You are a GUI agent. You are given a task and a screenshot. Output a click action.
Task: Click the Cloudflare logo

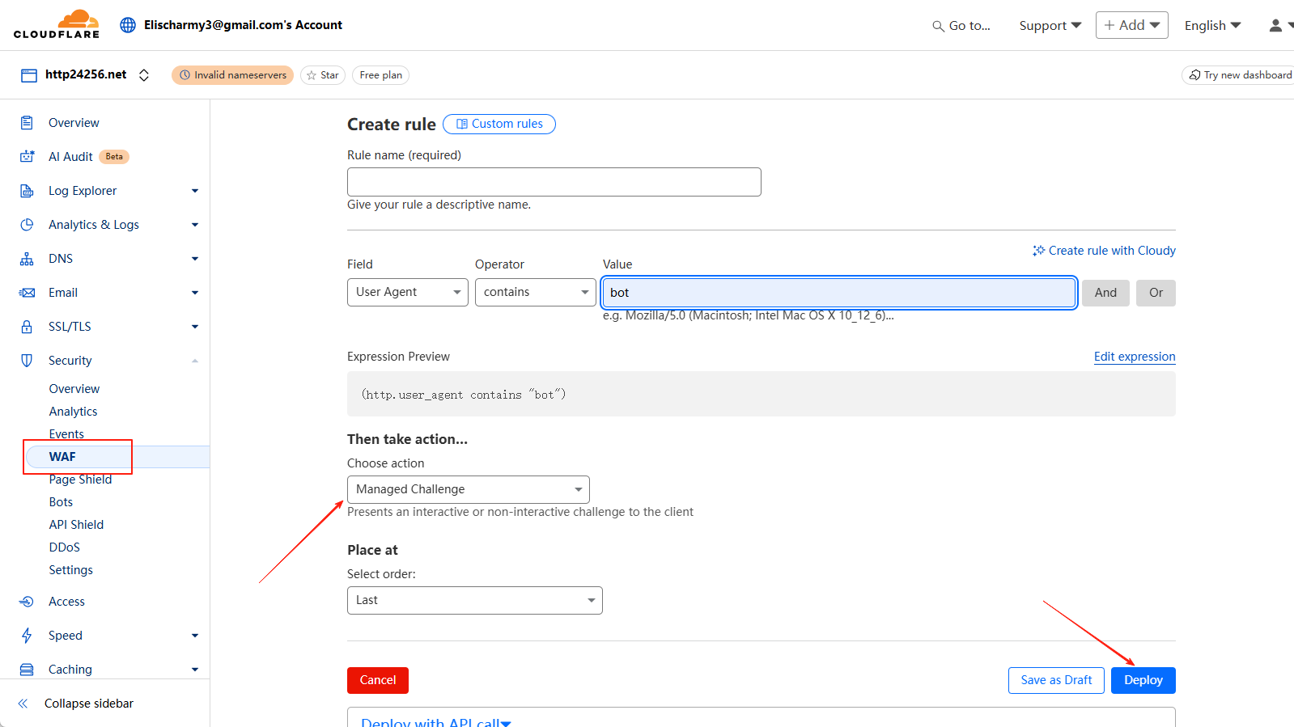point(57,24)
